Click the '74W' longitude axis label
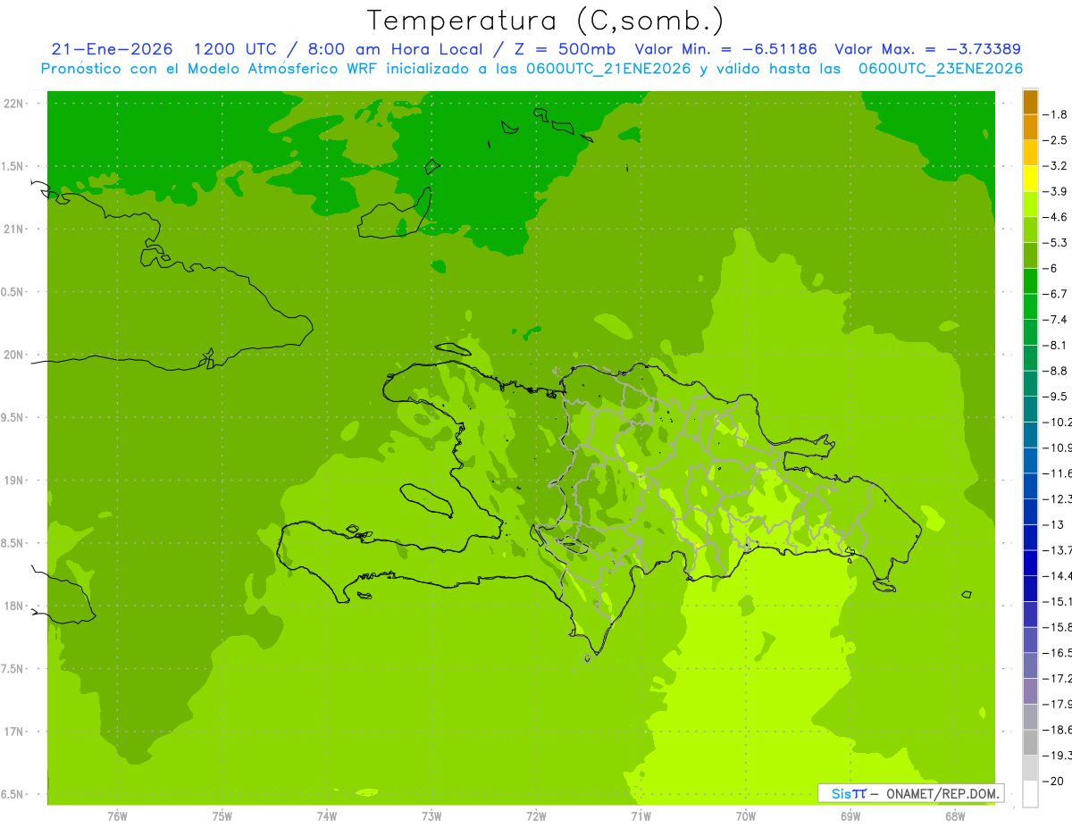The image size is (1072, 828). (x=327, y=815)
